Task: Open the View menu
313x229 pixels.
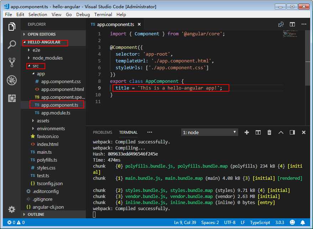Action: [57, 15]
